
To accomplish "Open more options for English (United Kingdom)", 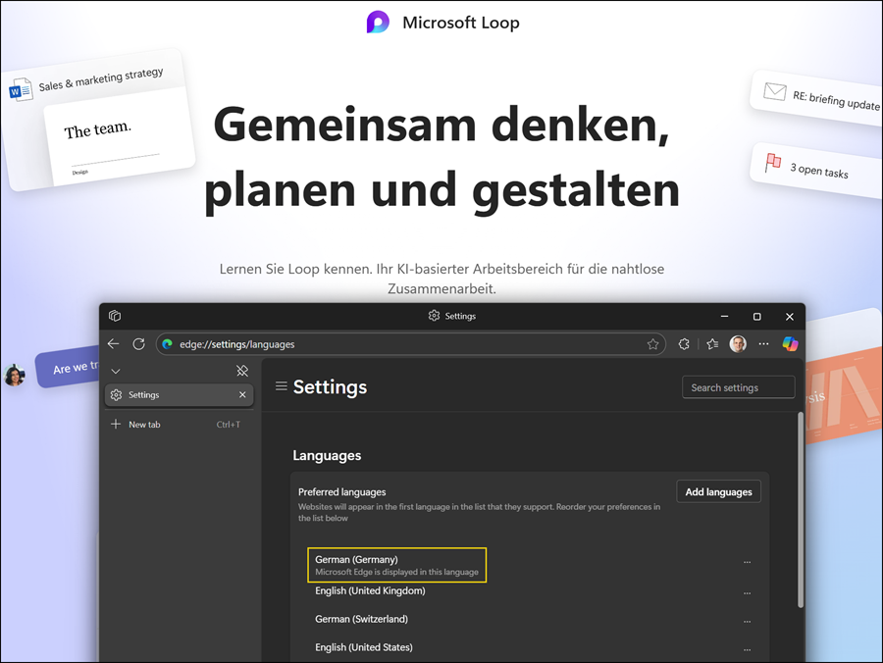I will [x=747, y=592].
